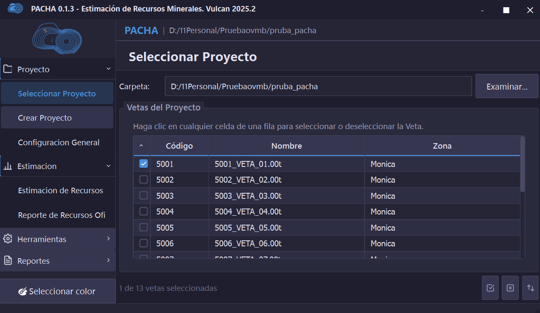Uncheck the checkbox for veta 5001
540x313 pixels.
click(143, 164)
